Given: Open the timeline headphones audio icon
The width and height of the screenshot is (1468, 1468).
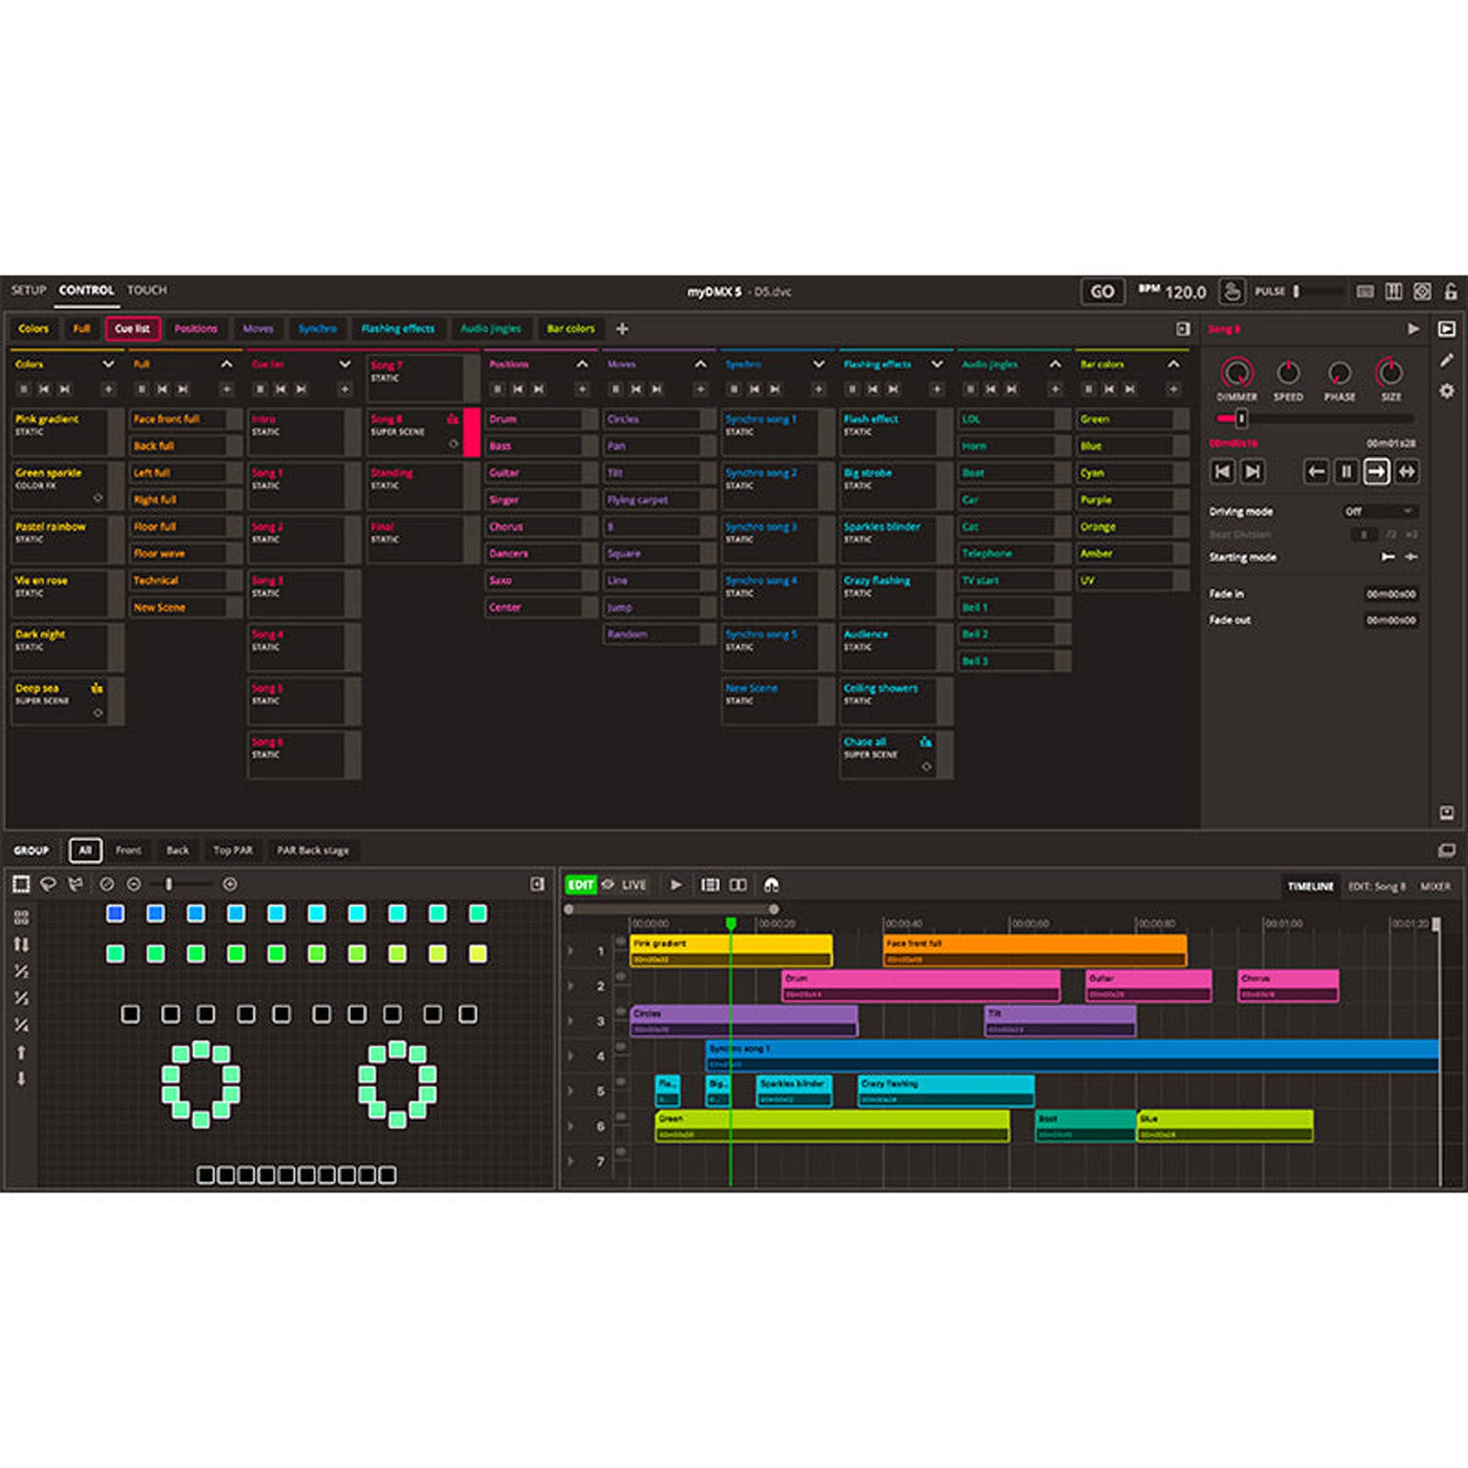Looking at the screenshot, I should point(773,884).
